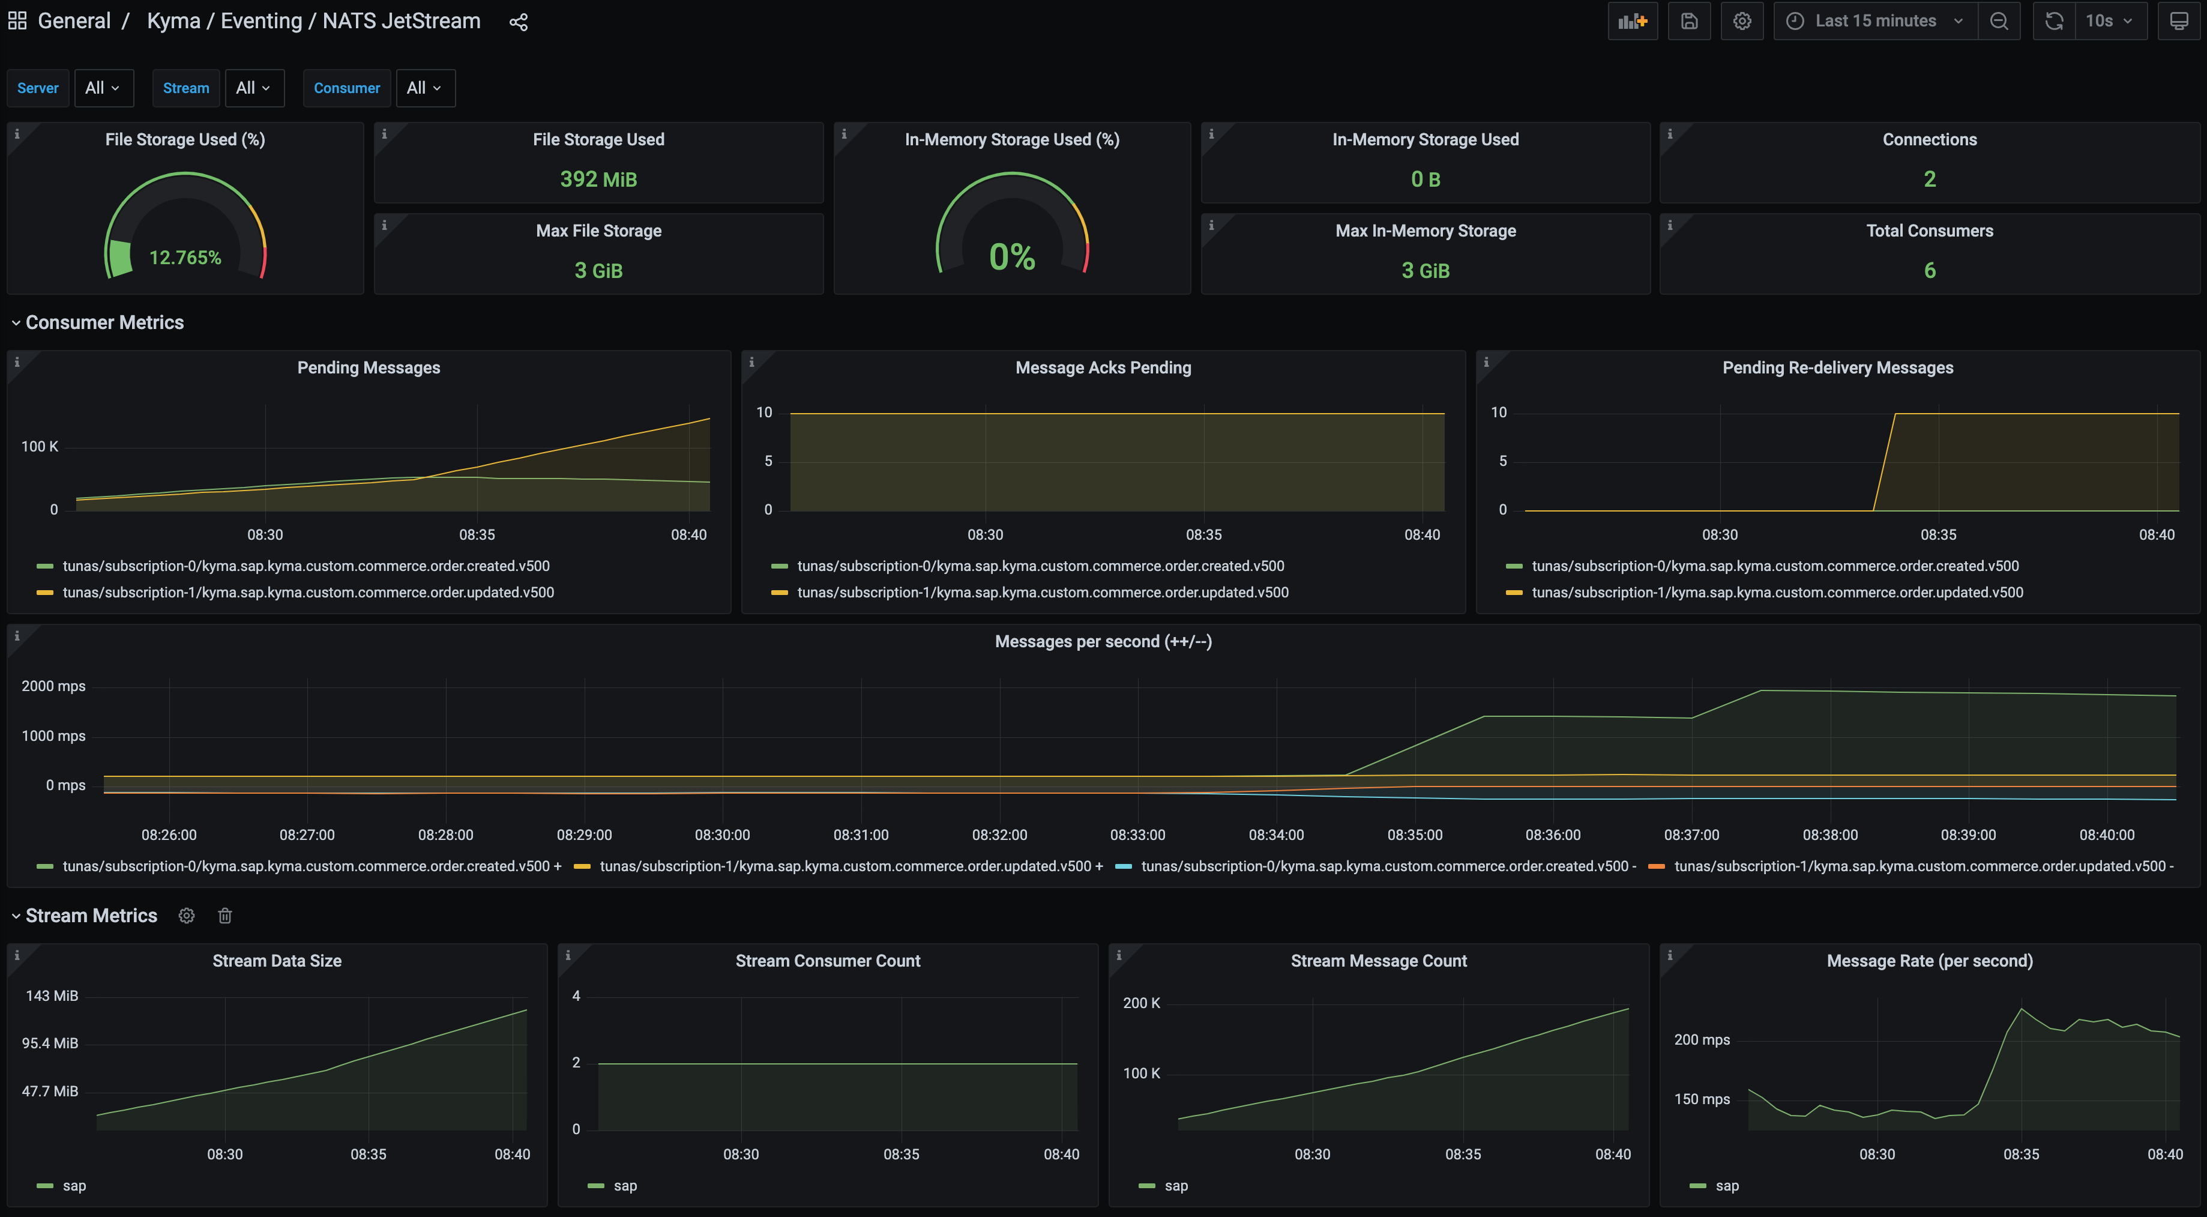The width and height of the screenshot is (2207, 1217).
Task: Go to the General folder breadcrumb
Action: [x=74, y=22]
